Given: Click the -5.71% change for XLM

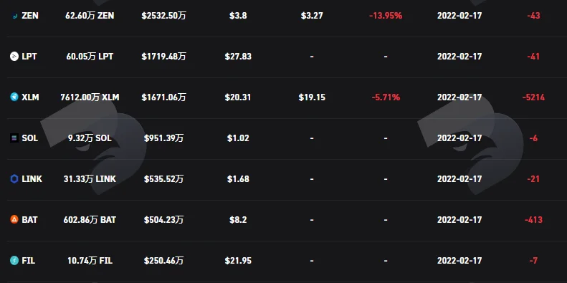Looking at the screenshot, I should coord(386,97).
